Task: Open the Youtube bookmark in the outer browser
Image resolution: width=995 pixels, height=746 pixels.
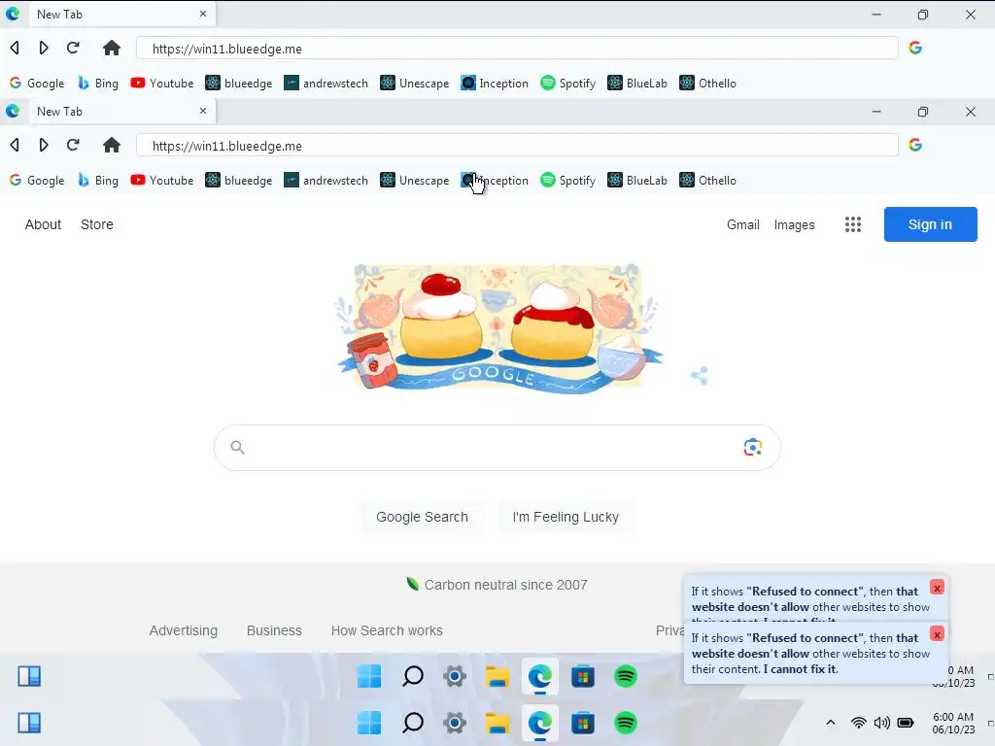Action: pyautogui.click(x=162, y=84)
